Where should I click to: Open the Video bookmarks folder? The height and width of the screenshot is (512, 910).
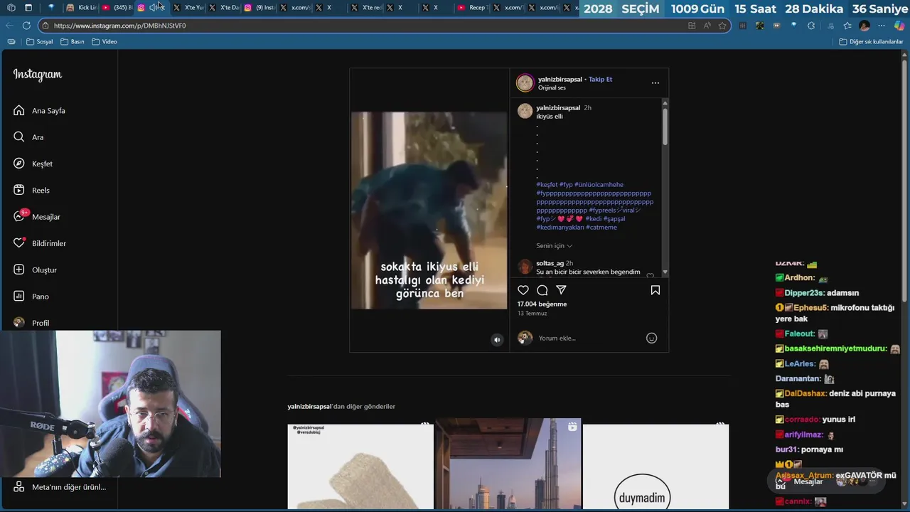click(x=105, y=42)
